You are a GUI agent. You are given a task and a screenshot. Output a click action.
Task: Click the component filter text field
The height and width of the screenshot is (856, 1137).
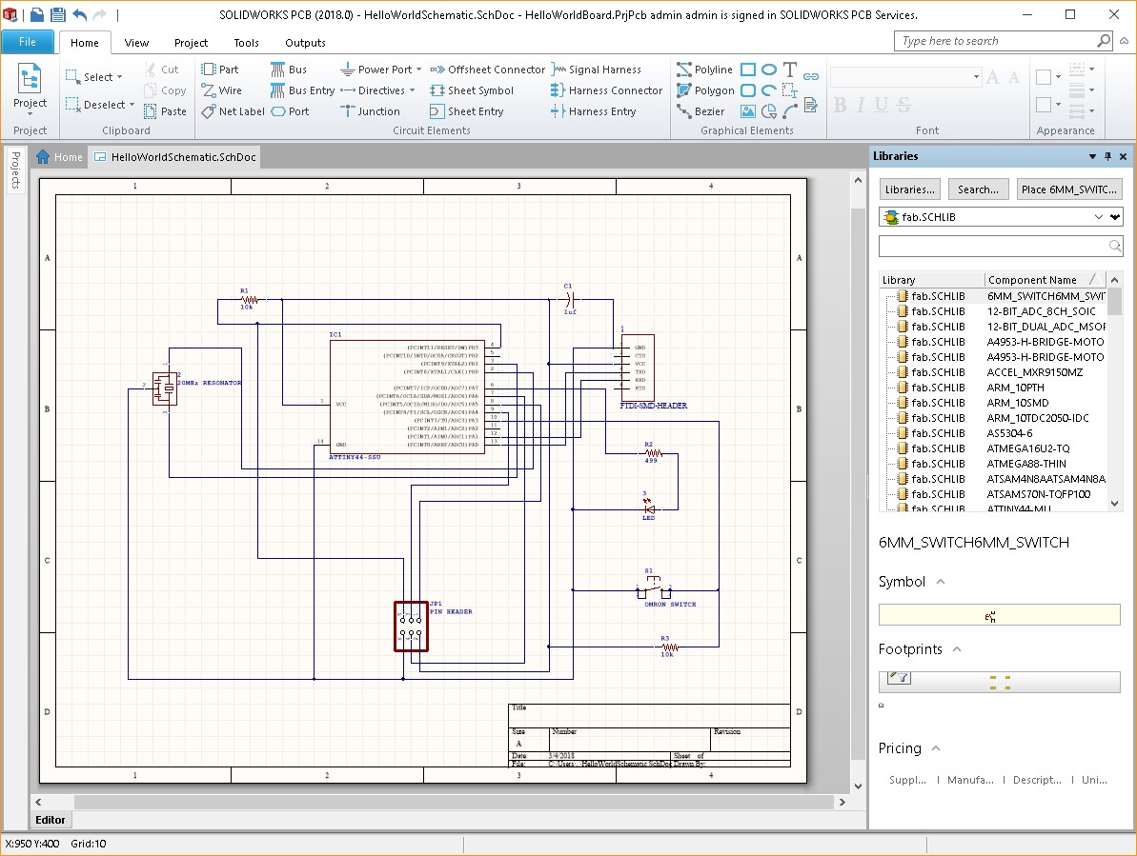pos(993,247)
